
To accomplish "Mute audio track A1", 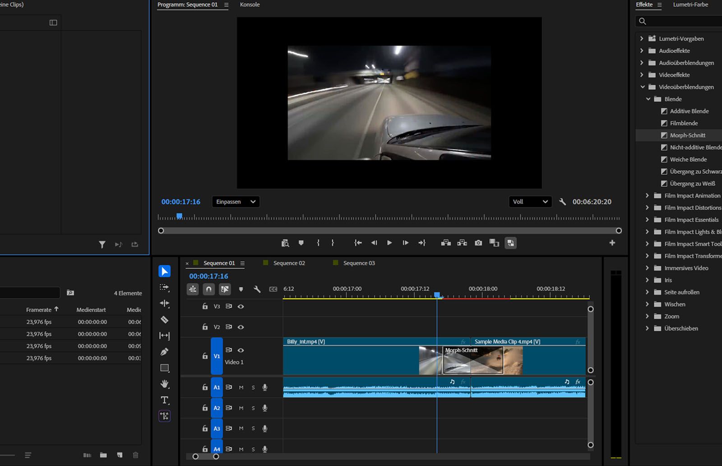I will click(x=241, y=388).
